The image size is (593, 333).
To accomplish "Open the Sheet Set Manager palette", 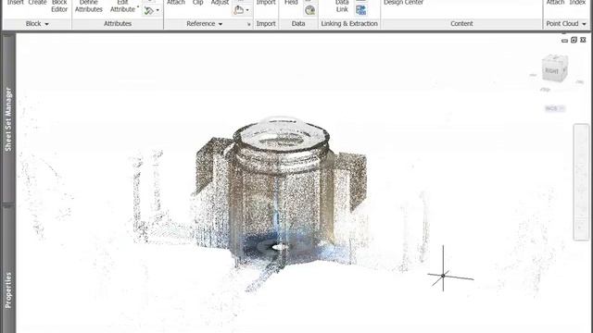I will (x=8, y=119).
